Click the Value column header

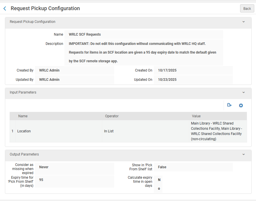pos(196,116)
